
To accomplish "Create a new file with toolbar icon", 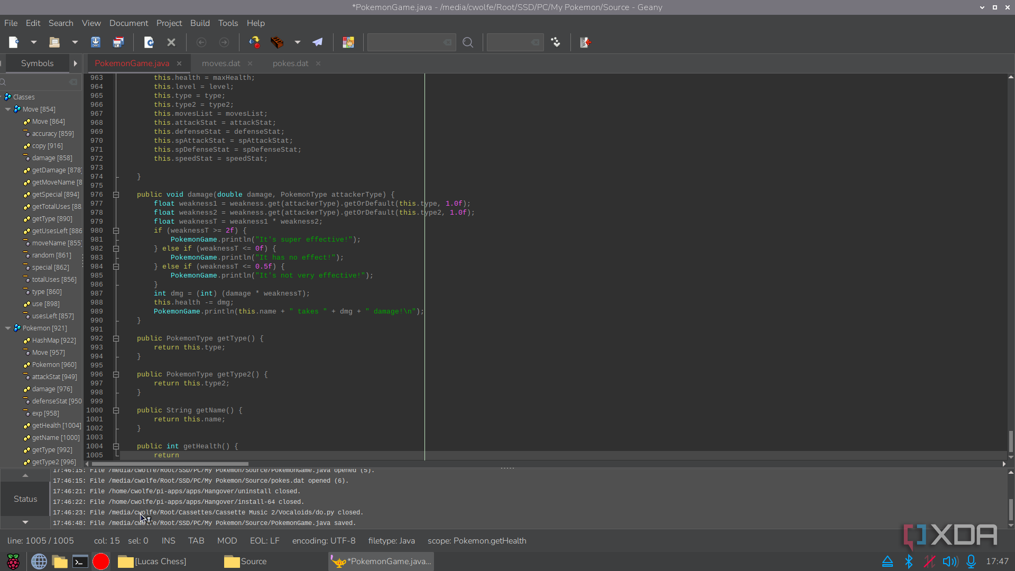I will (x=14, y=42).
